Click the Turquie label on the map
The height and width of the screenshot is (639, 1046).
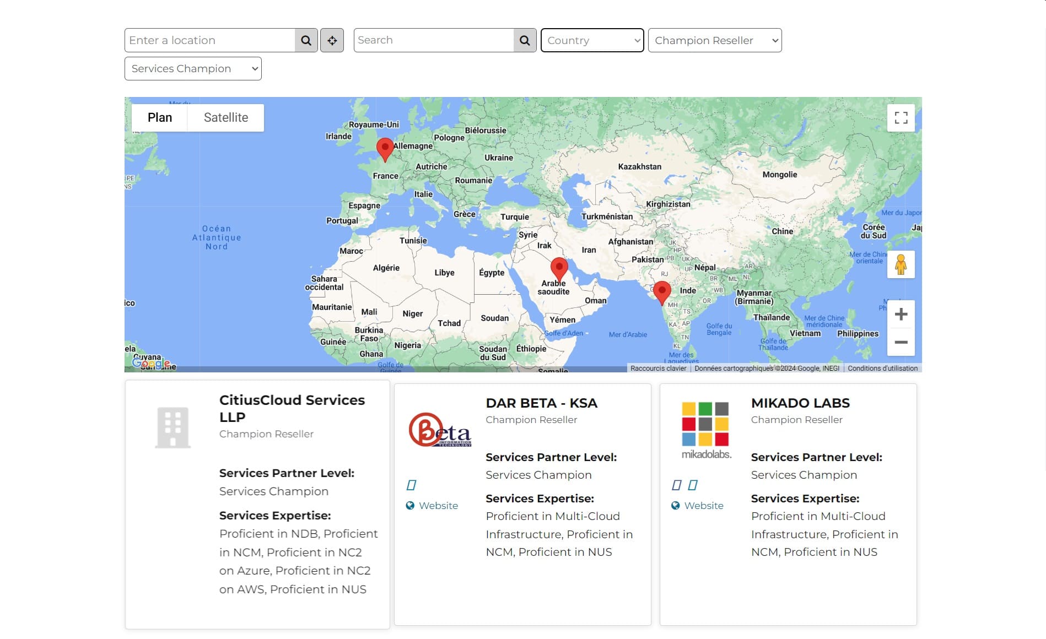pyautogui.click(x=515, y=217)
